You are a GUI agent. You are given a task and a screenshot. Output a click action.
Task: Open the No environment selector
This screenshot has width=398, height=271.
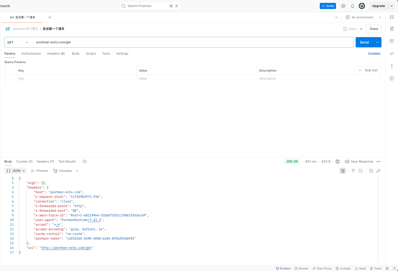[364, 17]
